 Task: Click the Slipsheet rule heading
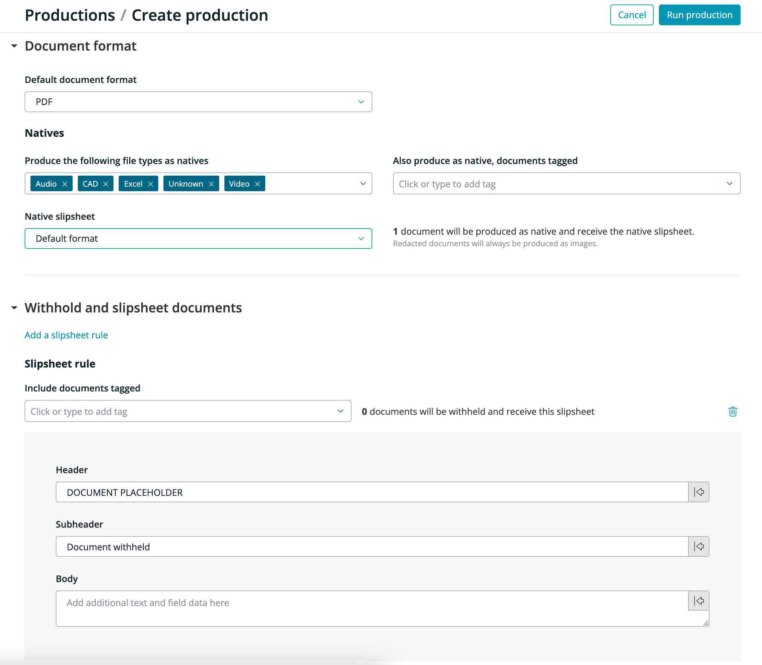coord(60,364)
